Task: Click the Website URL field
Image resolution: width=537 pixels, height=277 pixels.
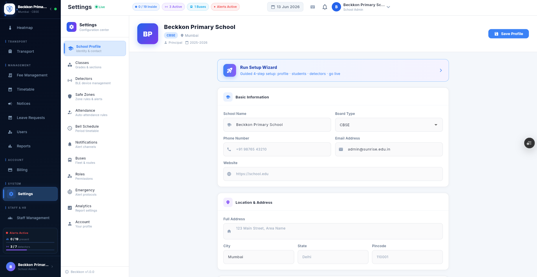Action: tap(333, 174)
